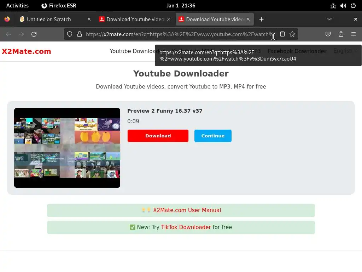362x272 pixels.
Task: Click the 0:09 video duration text
Action: tap(133, 121)
